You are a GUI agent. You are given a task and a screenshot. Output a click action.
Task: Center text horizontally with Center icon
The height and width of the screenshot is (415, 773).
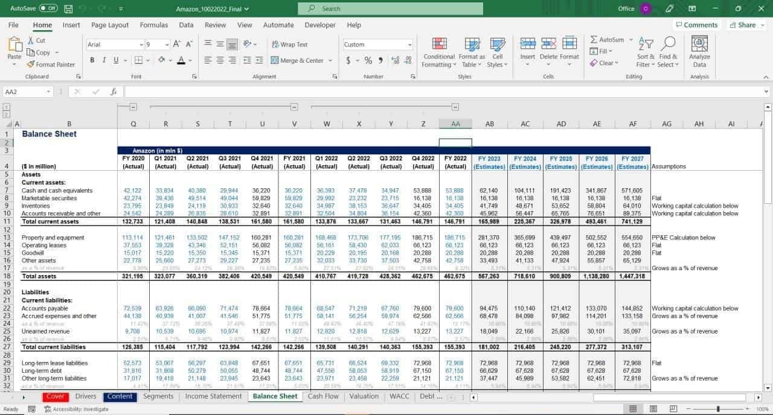pos(220,60)
